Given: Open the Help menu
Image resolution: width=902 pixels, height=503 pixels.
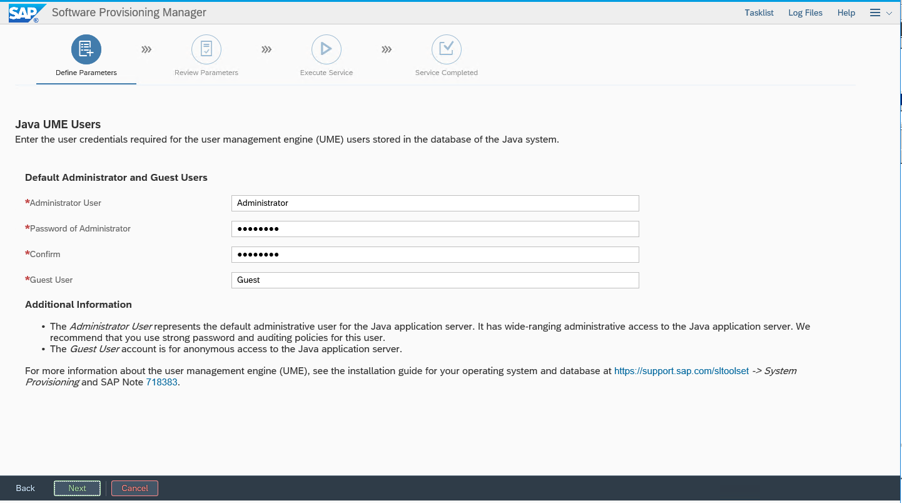Looking at the screenshot, I should pos(846,13).
